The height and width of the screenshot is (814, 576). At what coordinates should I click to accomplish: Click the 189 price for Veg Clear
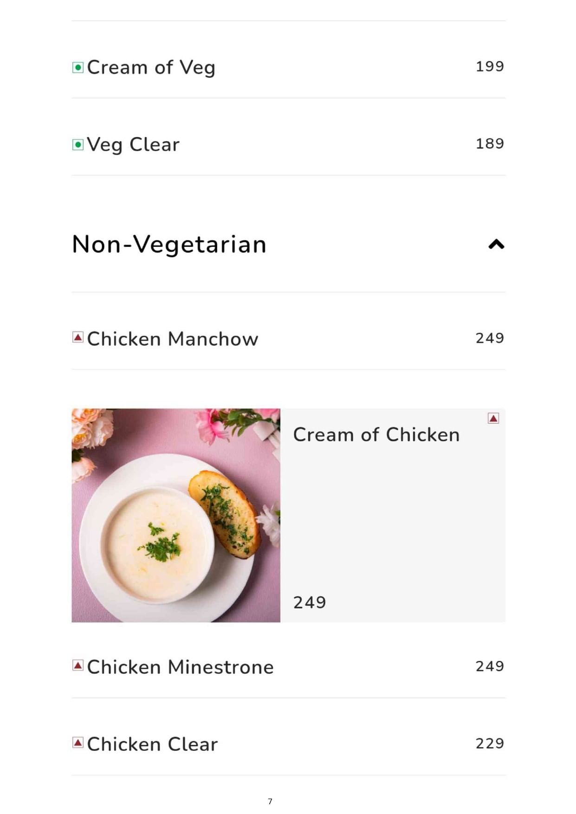pyautogui.click(x=490, y=143)
